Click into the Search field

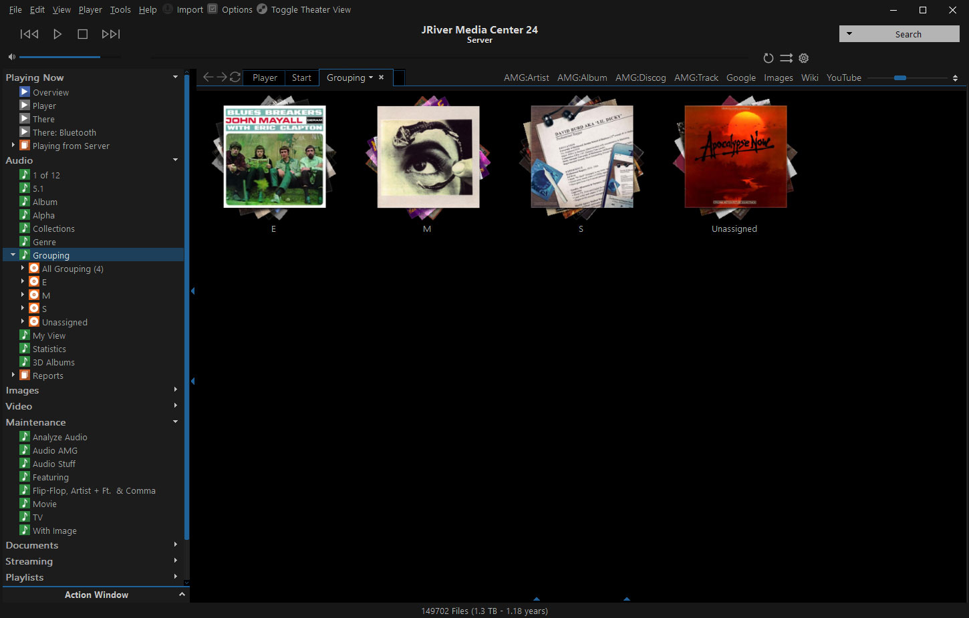coord(908,34)
